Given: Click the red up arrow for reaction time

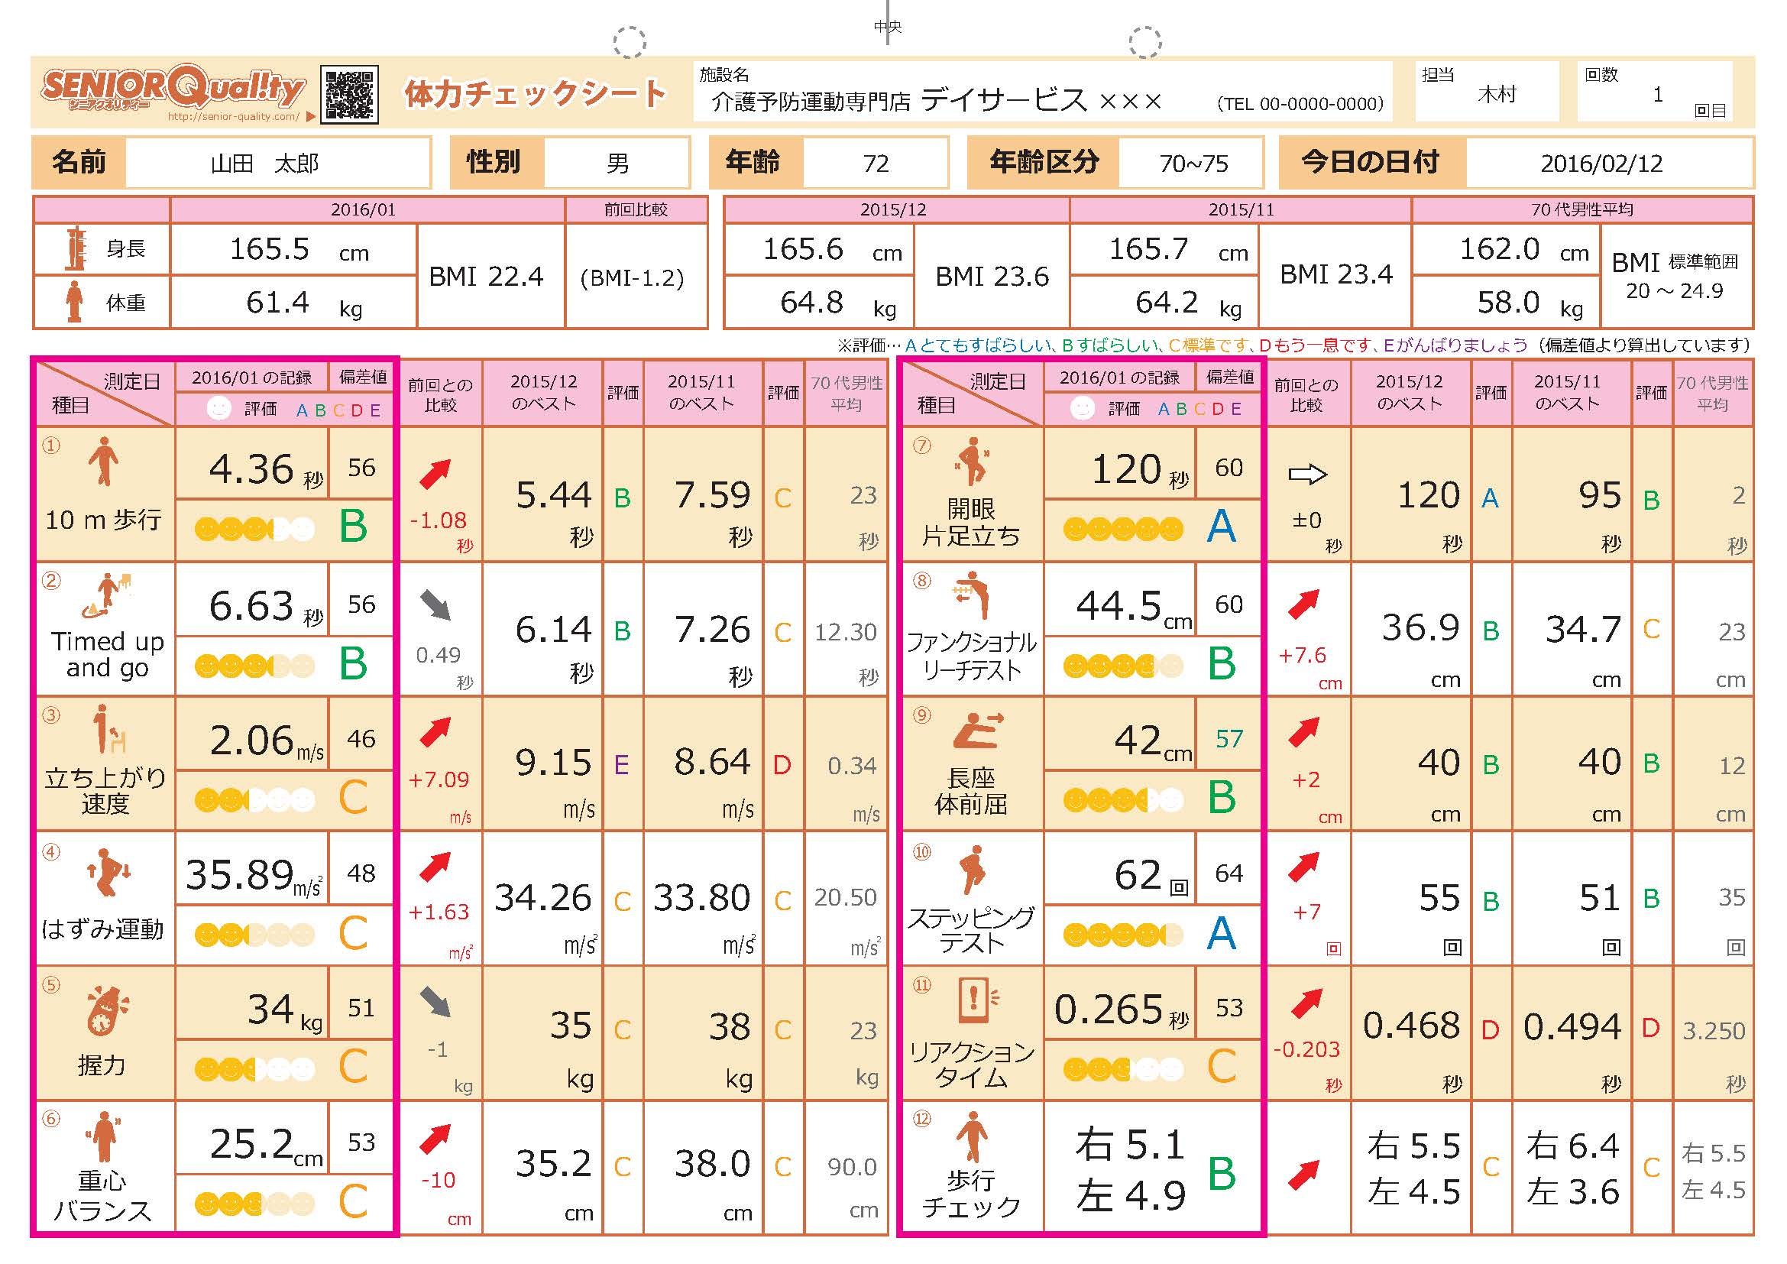Looking at the screenshot, I should 1306,1003.
